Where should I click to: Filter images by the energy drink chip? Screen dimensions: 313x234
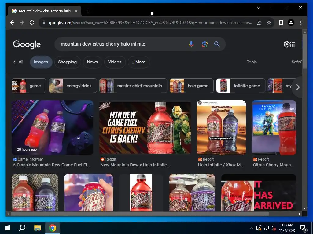coord(73,86)
